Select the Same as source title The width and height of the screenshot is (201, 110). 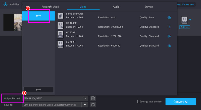pyautogui.click(x=75, y=14)
